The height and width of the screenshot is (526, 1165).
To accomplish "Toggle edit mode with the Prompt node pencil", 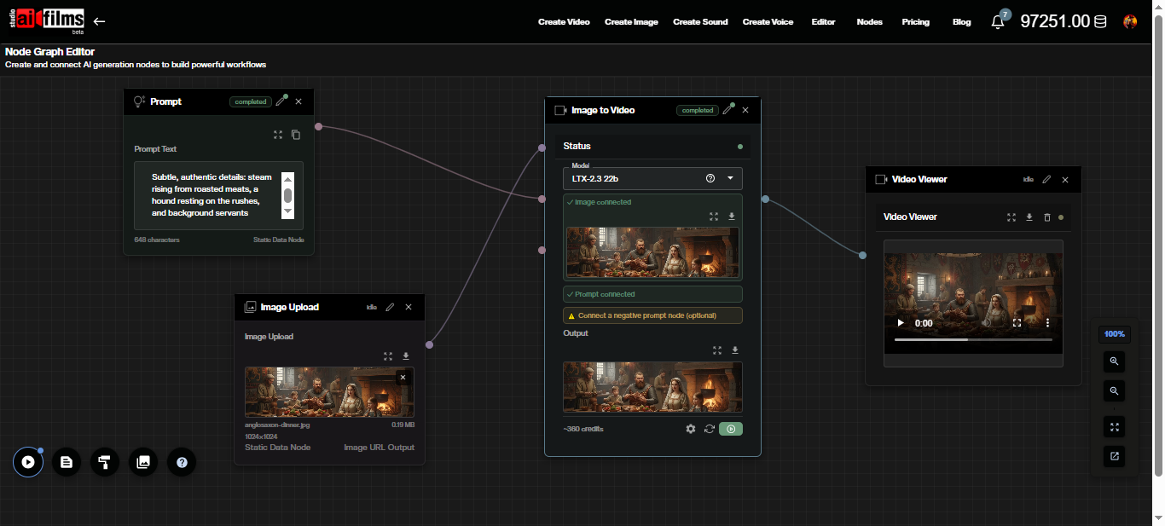I will [281, 101].
